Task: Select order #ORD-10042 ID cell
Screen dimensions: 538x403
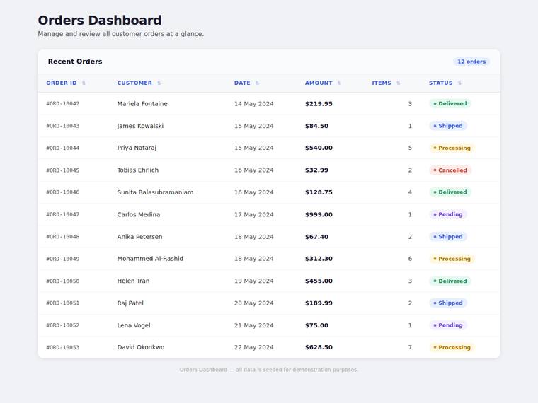Action: 63,103
